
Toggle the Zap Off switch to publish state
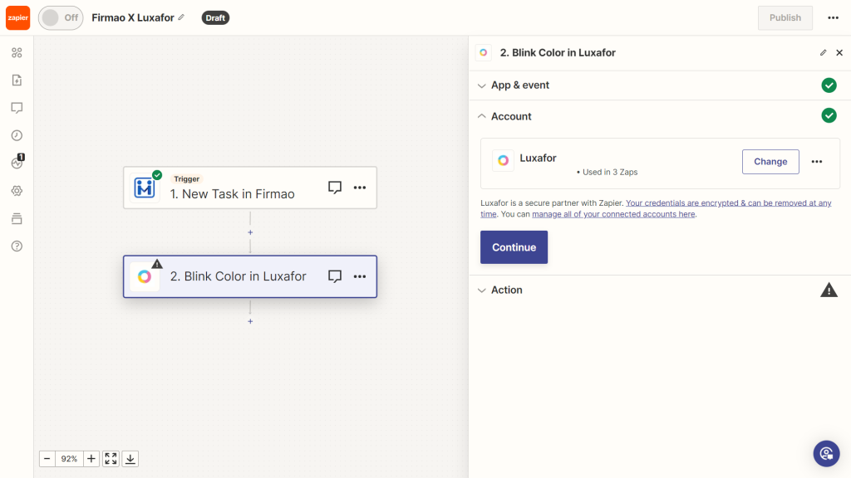point(59,17)
